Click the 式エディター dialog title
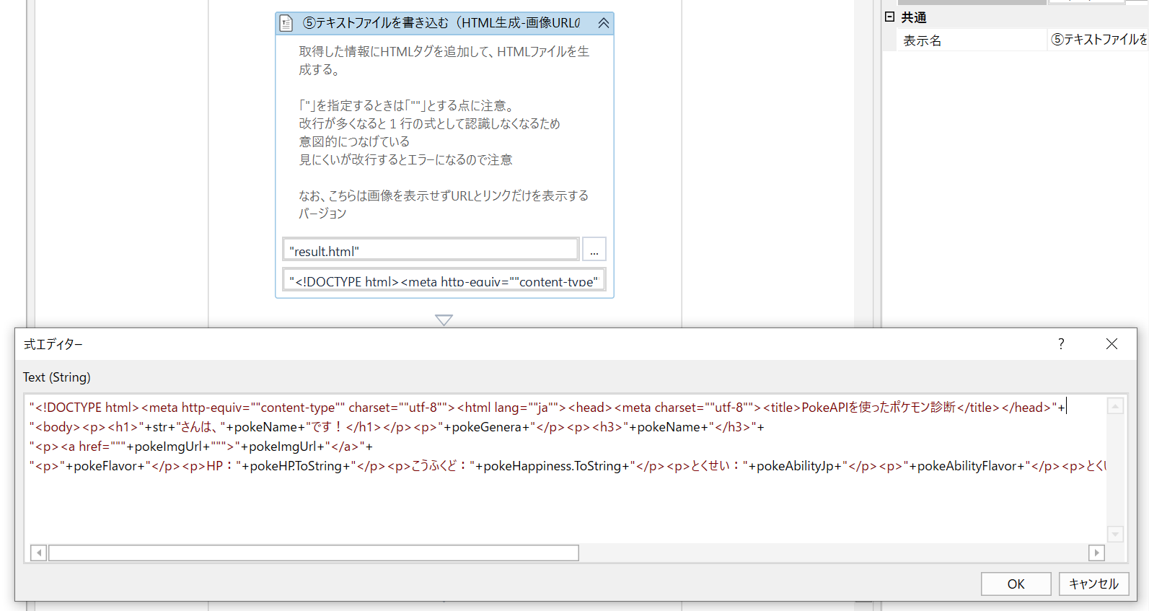1149x611 pixels. (x=53, y=344)
